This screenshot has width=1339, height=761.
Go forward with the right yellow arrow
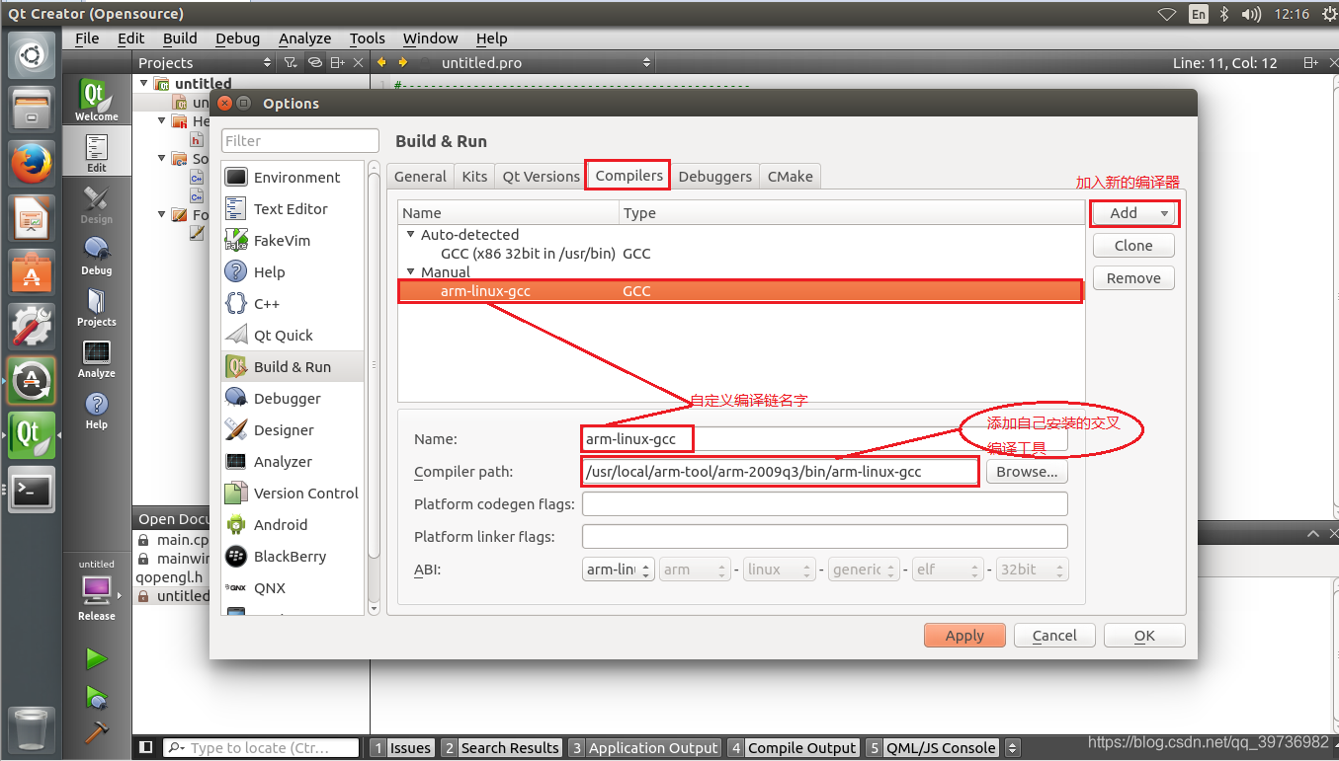(x=402, y=62)
